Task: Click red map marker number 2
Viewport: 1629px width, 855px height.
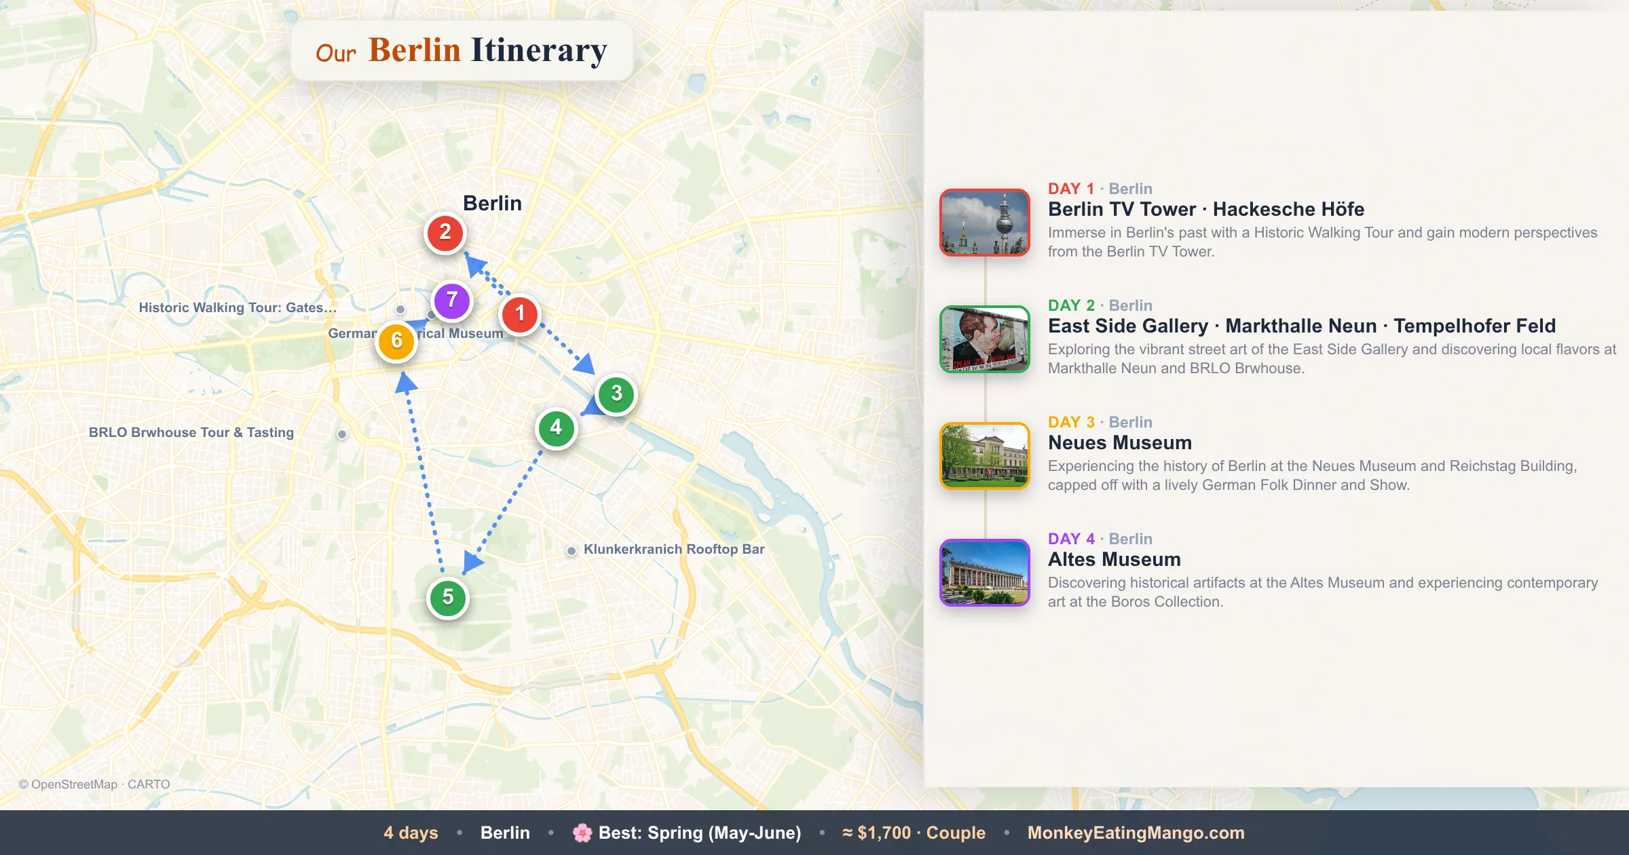Action: click(445, 233)
